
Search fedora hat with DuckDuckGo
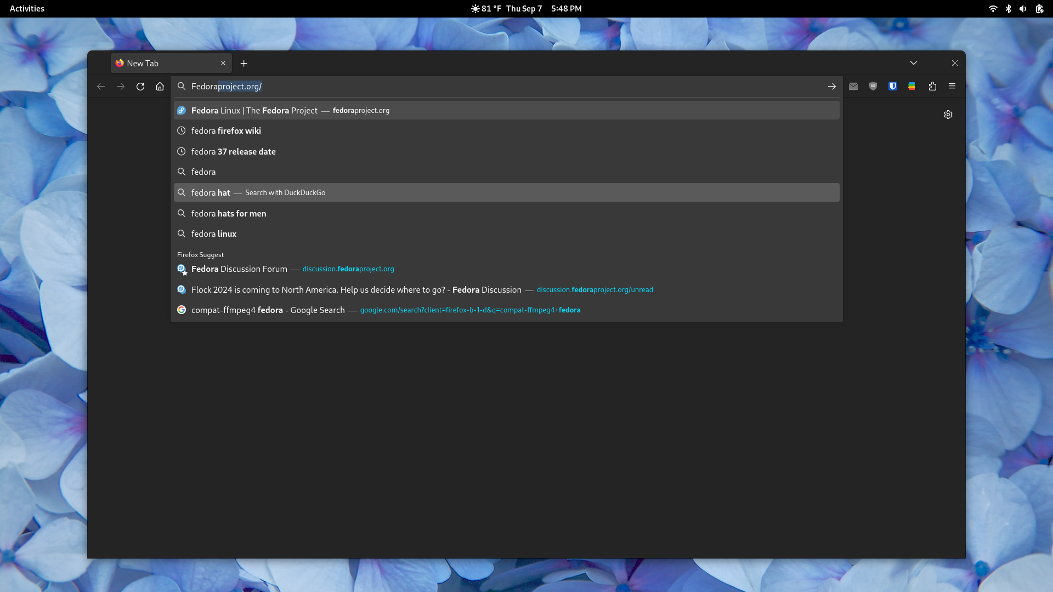pos(506,192)
